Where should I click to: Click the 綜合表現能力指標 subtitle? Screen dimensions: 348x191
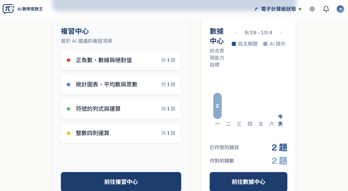pyautogui.click(x=217, y=58)
